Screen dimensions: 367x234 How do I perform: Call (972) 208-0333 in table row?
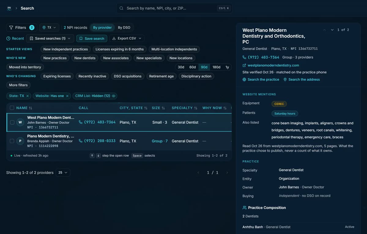click(x=97, y=141)
